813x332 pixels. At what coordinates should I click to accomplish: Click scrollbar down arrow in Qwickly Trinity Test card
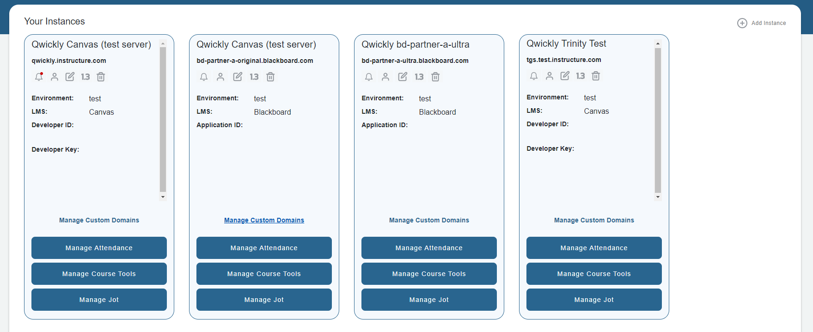(658, 197)
